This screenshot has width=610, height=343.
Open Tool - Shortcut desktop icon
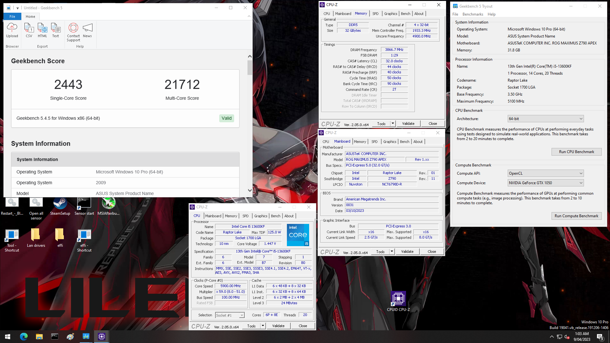tap(12, 240)
